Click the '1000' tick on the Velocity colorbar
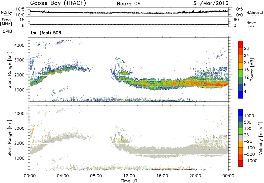The image size is (264, 183). [249, 116]
